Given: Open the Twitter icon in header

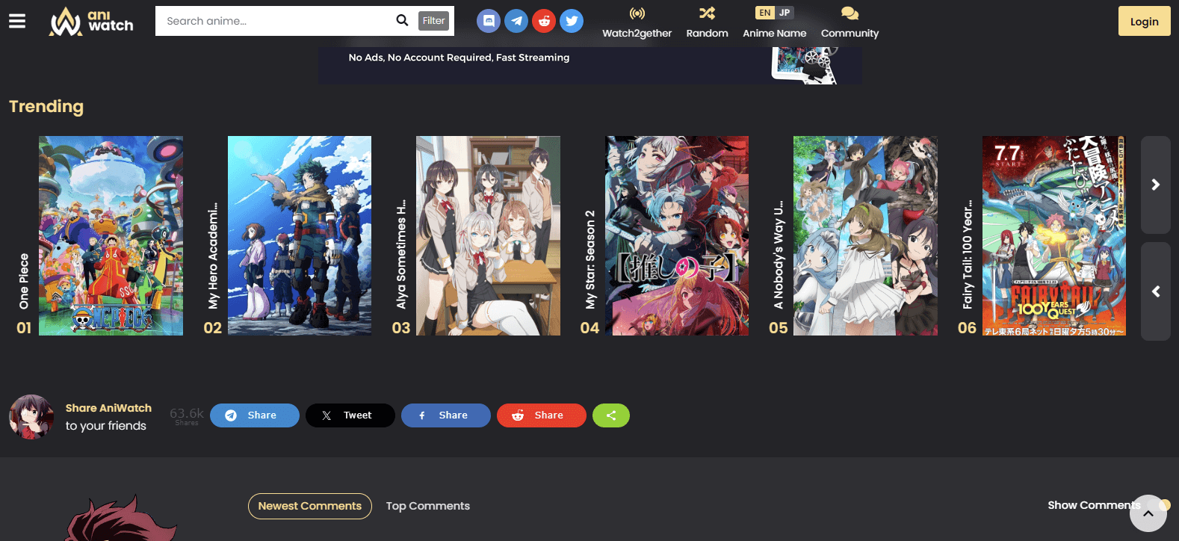Looking at the screenshot, I should [572, 21].
